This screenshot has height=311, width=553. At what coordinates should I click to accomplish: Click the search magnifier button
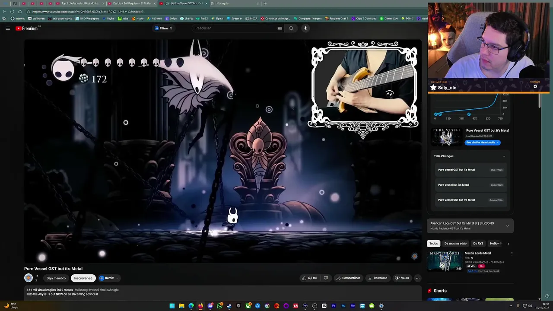click(291, 29)
